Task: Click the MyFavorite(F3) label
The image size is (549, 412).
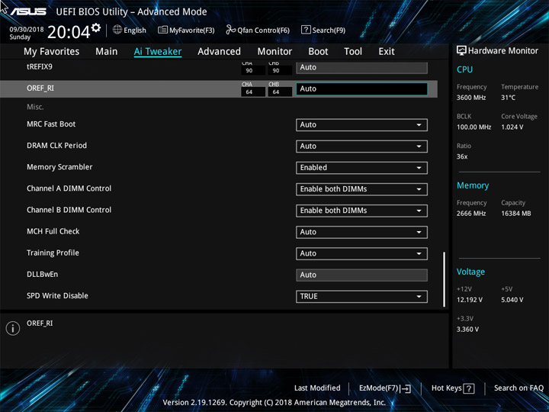Action: click(192, 31)
